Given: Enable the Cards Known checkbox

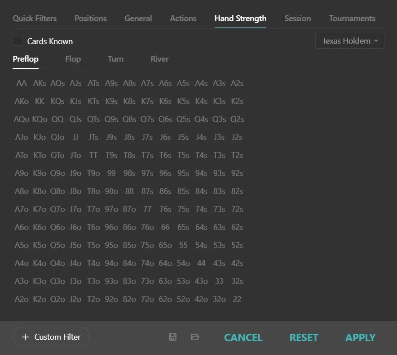Looking at the screenshot, I should [x=18, y=41].
